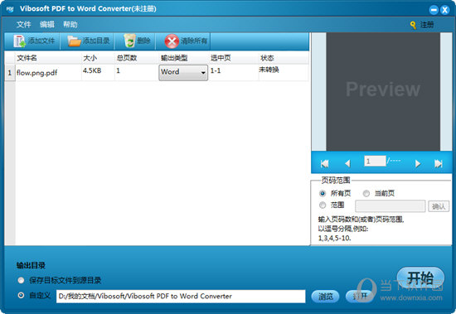Screen dimensions: 456x314
Task: Click the page range input field
Action: (x=391, y=206)
